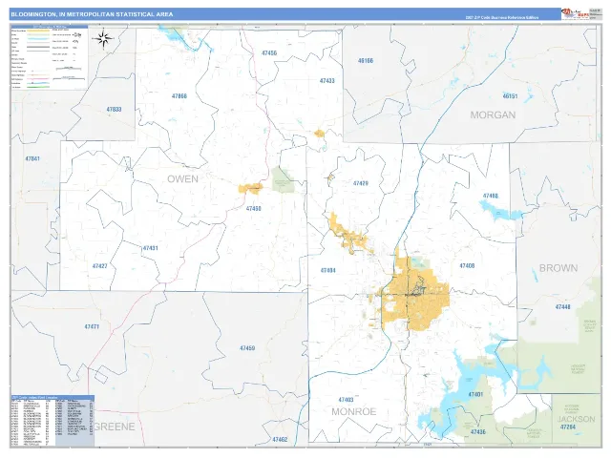The height and width of the screenshot is (458, 611).
Task: Select ZIP code 46166
Action: pyautogui.click(x=366, y=61)
